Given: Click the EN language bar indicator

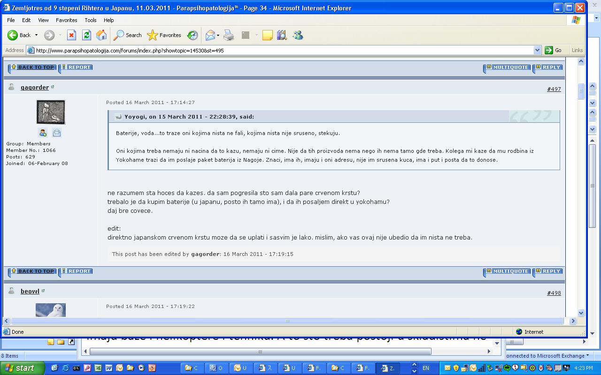Looking at the screenshot, I should pos(426,368).
